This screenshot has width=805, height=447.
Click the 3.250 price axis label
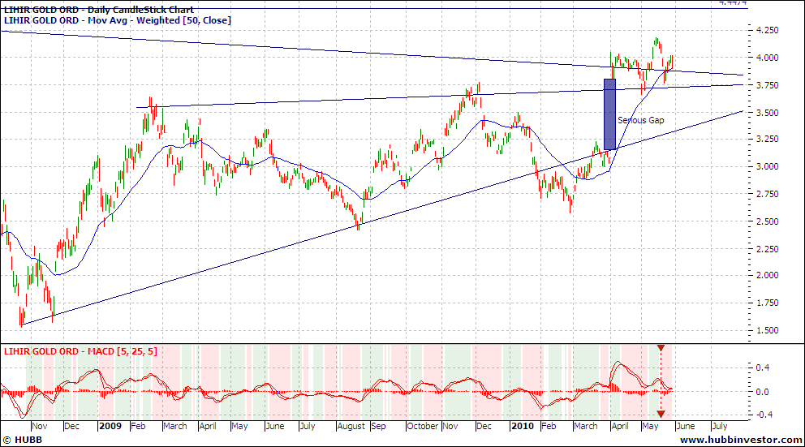768,139
